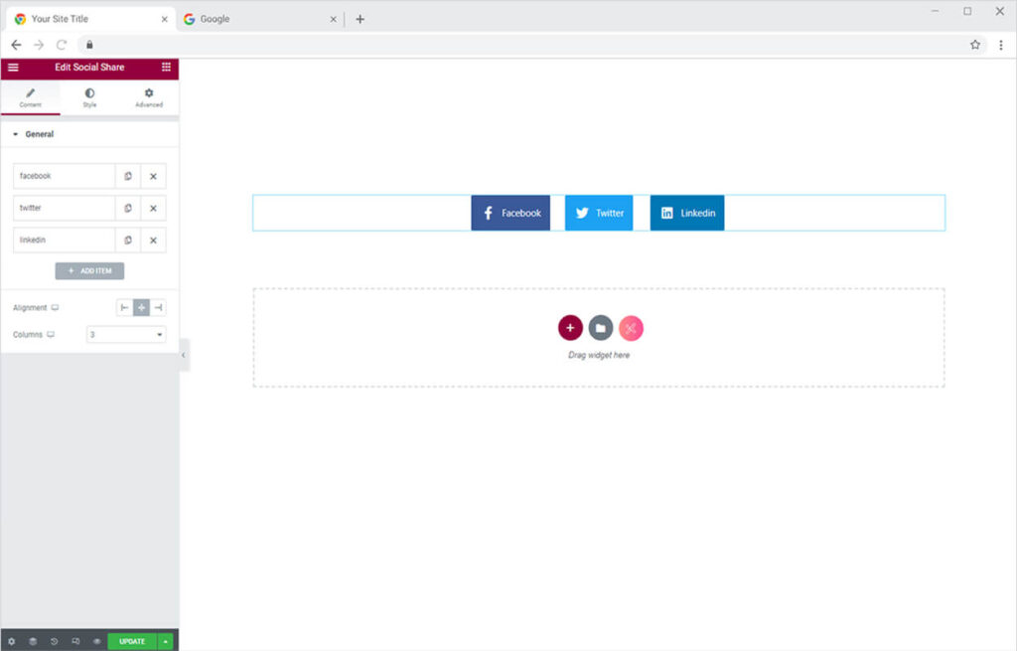Open the widgets grid panel icon

pyautogui.click(x=166, y=68)
